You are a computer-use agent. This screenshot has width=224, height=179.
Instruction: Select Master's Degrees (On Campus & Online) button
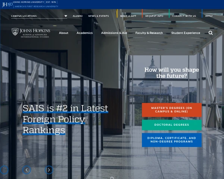(x=172, y=110)
